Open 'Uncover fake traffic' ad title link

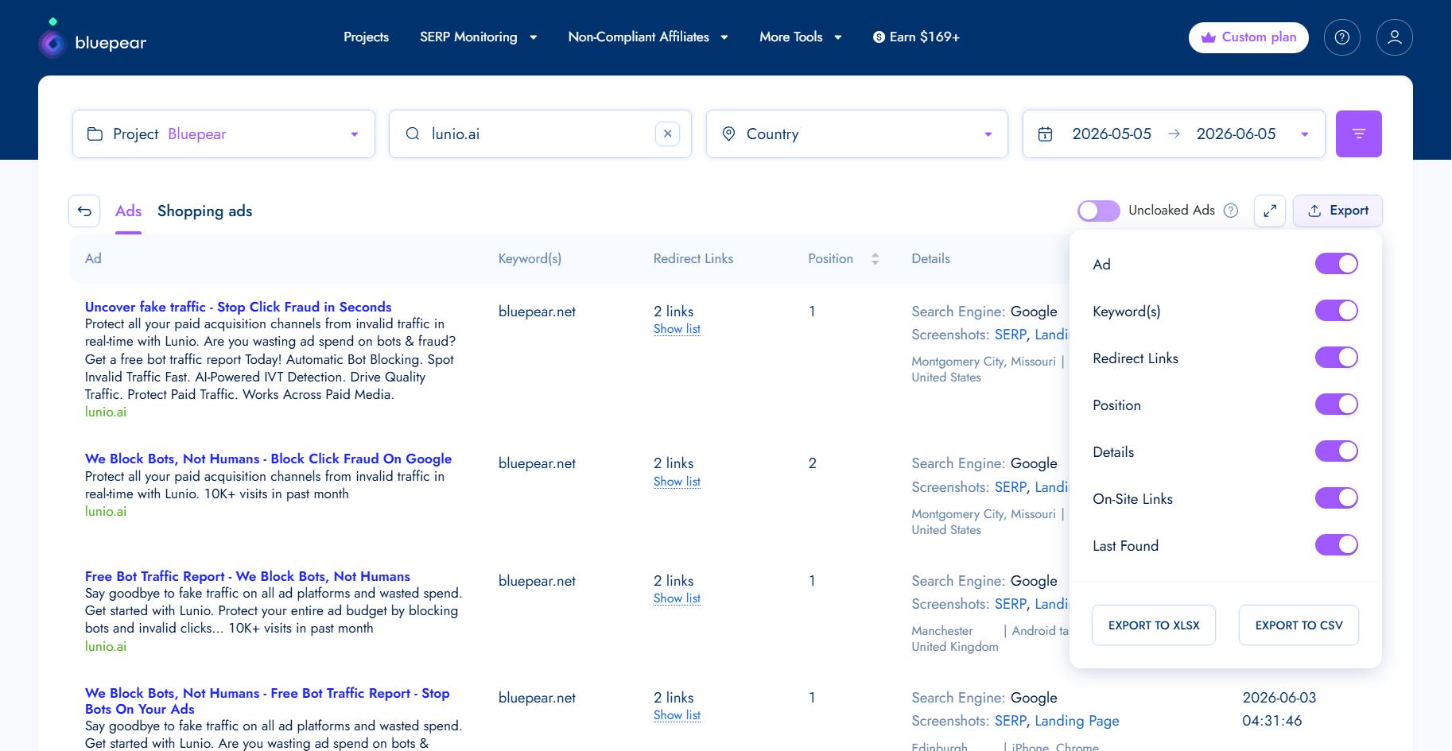pyautogui.click(x=238, y=307)
